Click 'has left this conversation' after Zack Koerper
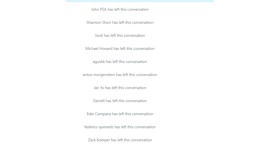 tap(131, 140)
